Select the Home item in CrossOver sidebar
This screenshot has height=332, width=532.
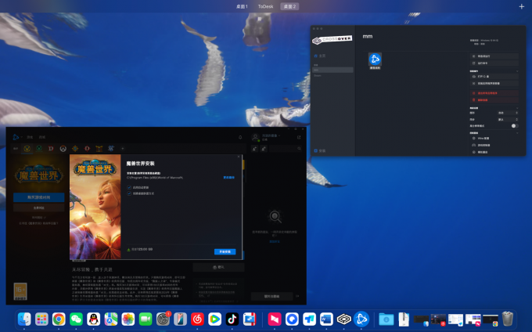click(x=321, y=56)
